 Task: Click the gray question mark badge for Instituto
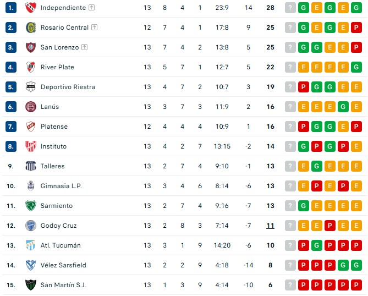point(290,146)
